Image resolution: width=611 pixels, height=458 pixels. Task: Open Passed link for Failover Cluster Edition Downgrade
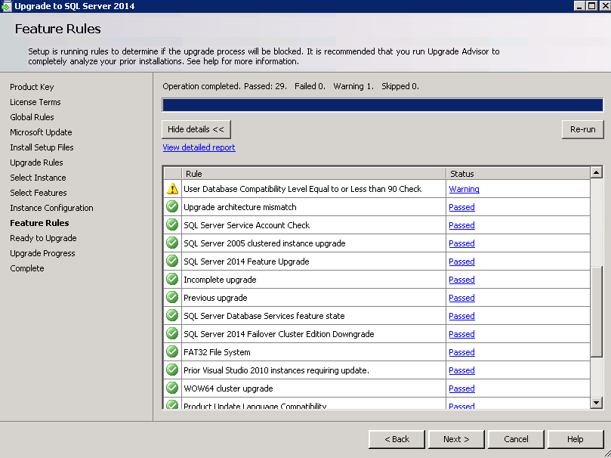461,334
